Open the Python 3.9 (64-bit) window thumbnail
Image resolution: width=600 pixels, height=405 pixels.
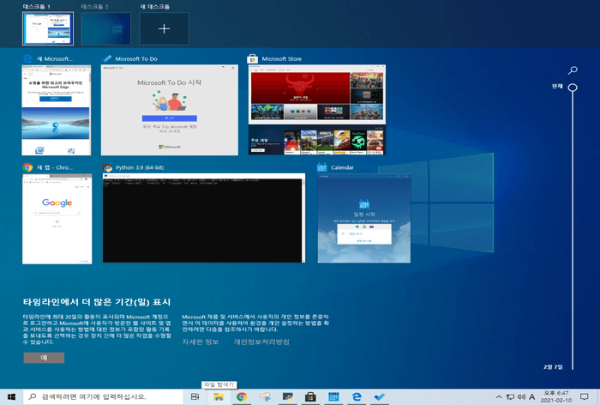coord(204,218)
